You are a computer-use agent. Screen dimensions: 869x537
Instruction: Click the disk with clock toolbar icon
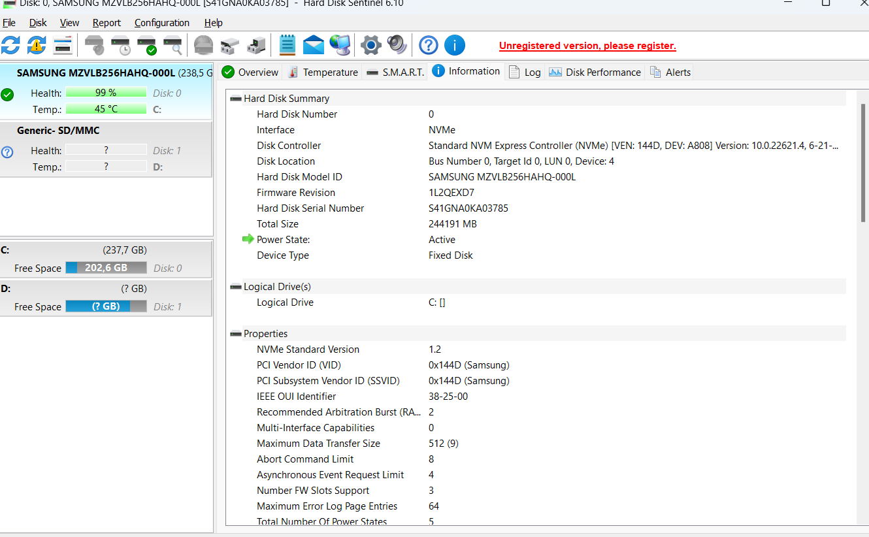(121, 45)
